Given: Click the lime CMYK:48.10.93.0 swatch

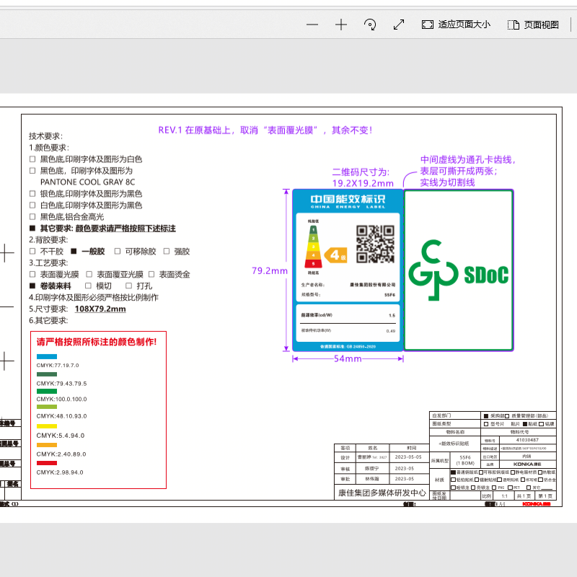Looking at the screenshot, I should point(47,407).
